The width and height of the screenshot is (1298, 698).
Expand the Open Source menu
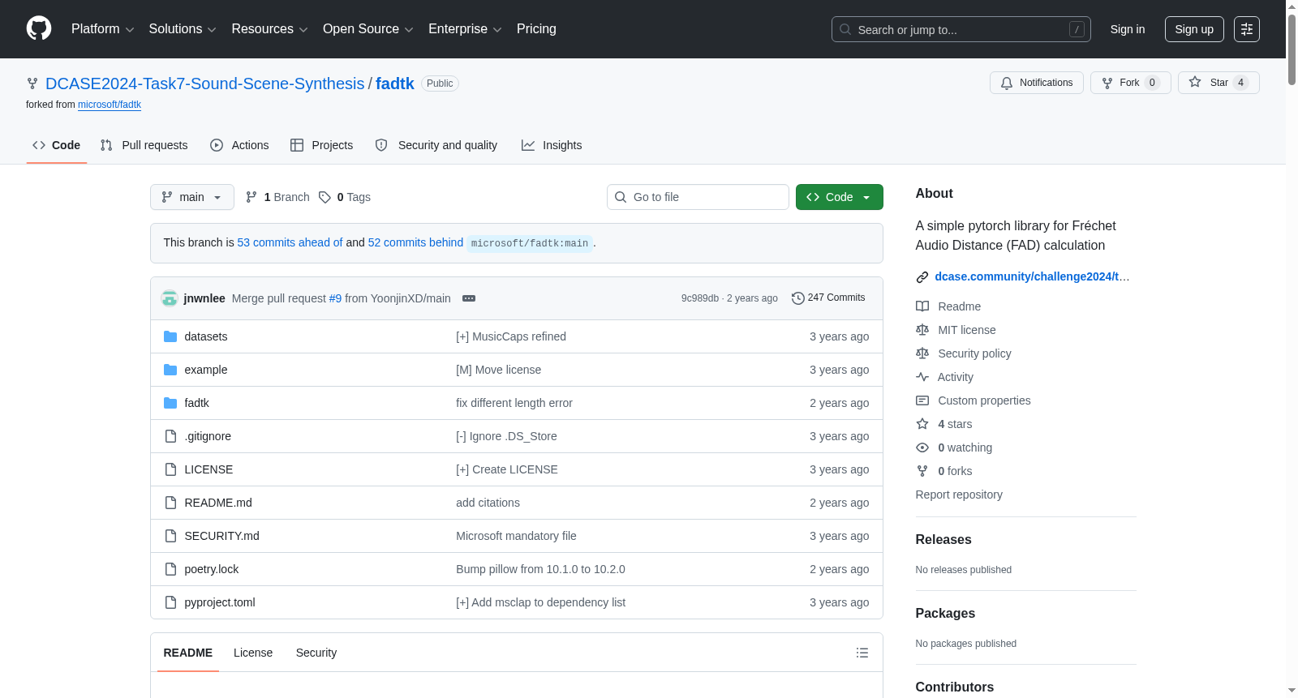pos(367,29)
